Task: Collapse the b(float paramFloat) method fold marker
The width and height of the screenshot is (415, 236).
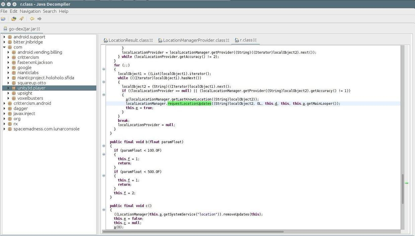Action: 104,146
